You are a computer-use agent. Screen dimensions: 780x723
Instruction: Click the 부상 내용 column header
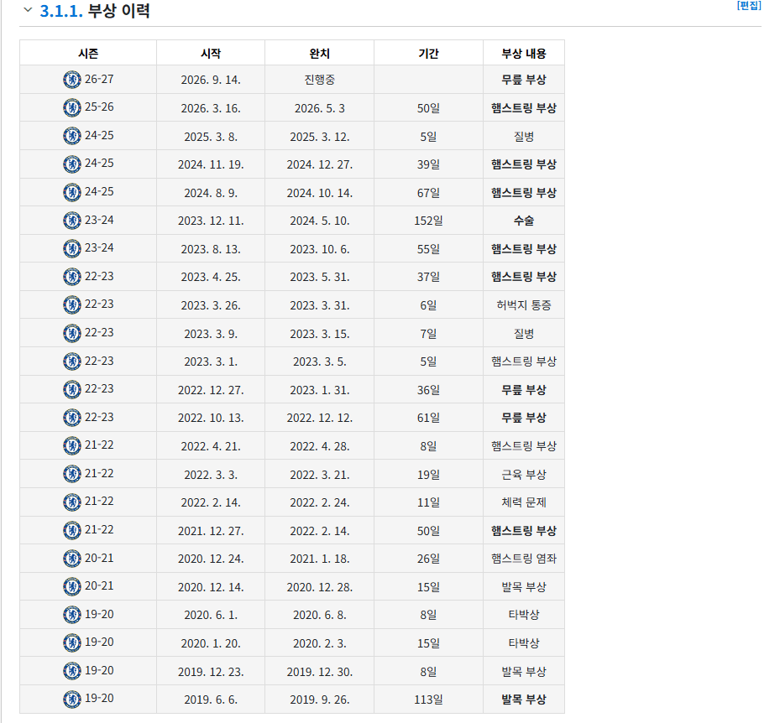click(x=524, y=53)
